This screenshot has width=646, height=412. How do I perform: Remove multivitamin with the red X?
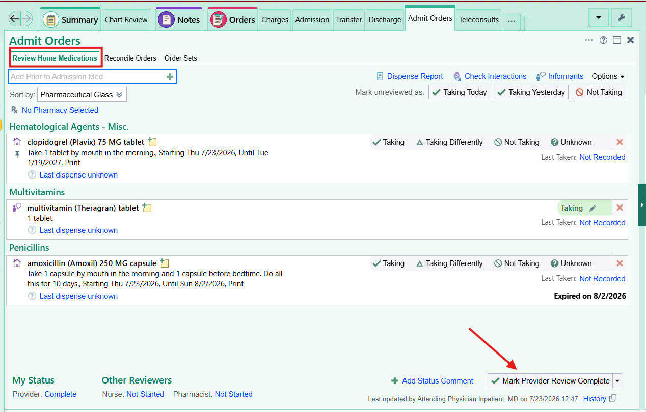tap(620, 208)
